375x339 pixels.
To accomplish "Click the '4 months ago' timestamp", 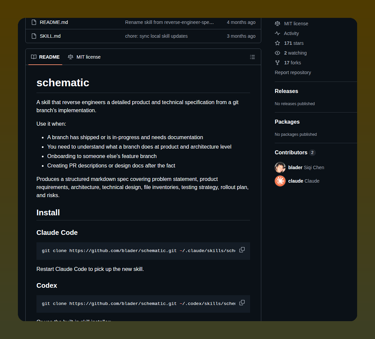I will [x=241, y=22].
